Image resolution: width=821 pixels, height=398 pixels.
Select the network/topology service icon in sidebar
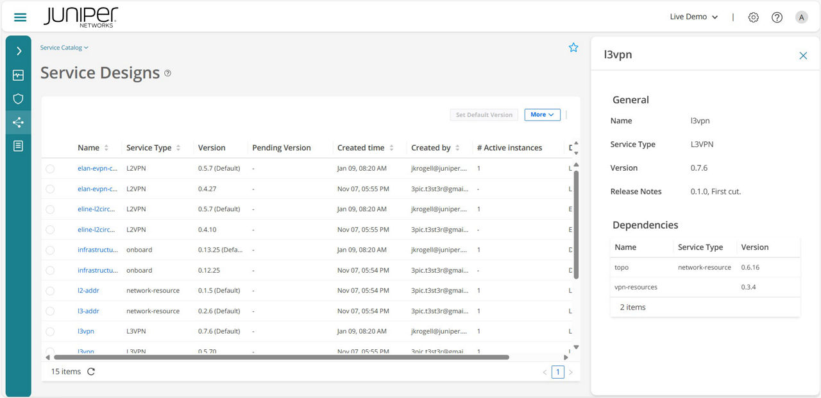click(18, 122)
